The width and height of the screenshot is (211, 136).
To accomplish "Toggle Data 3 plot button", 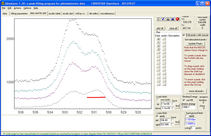I will [x=158, y=49].
